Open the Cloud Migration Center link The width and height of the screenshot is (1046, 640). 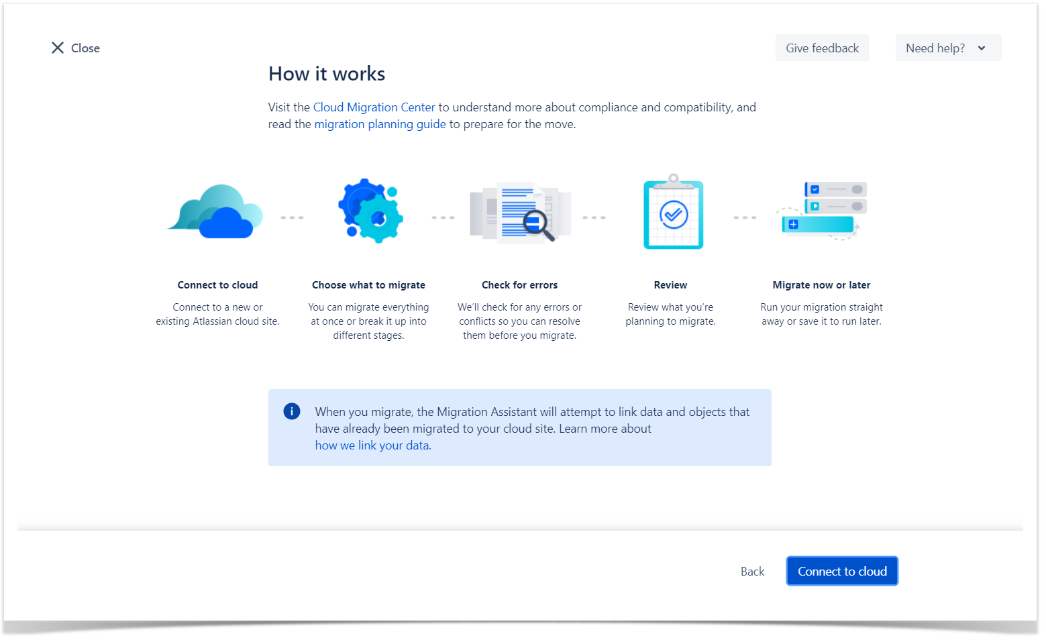[x=374, y=107]
